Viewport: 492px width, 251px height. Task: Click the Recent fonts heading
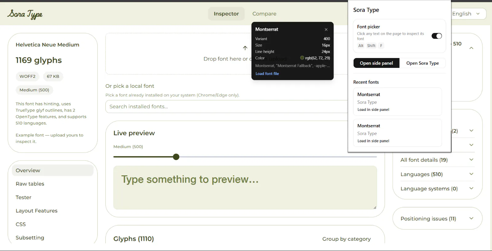pyautogui.click(x=366, y=82)
